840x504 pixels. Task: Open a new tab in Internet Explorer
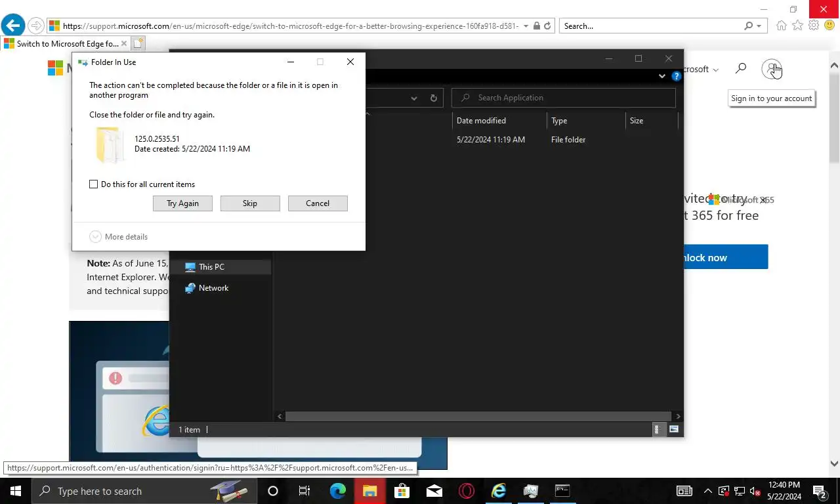tap(138, 44)
